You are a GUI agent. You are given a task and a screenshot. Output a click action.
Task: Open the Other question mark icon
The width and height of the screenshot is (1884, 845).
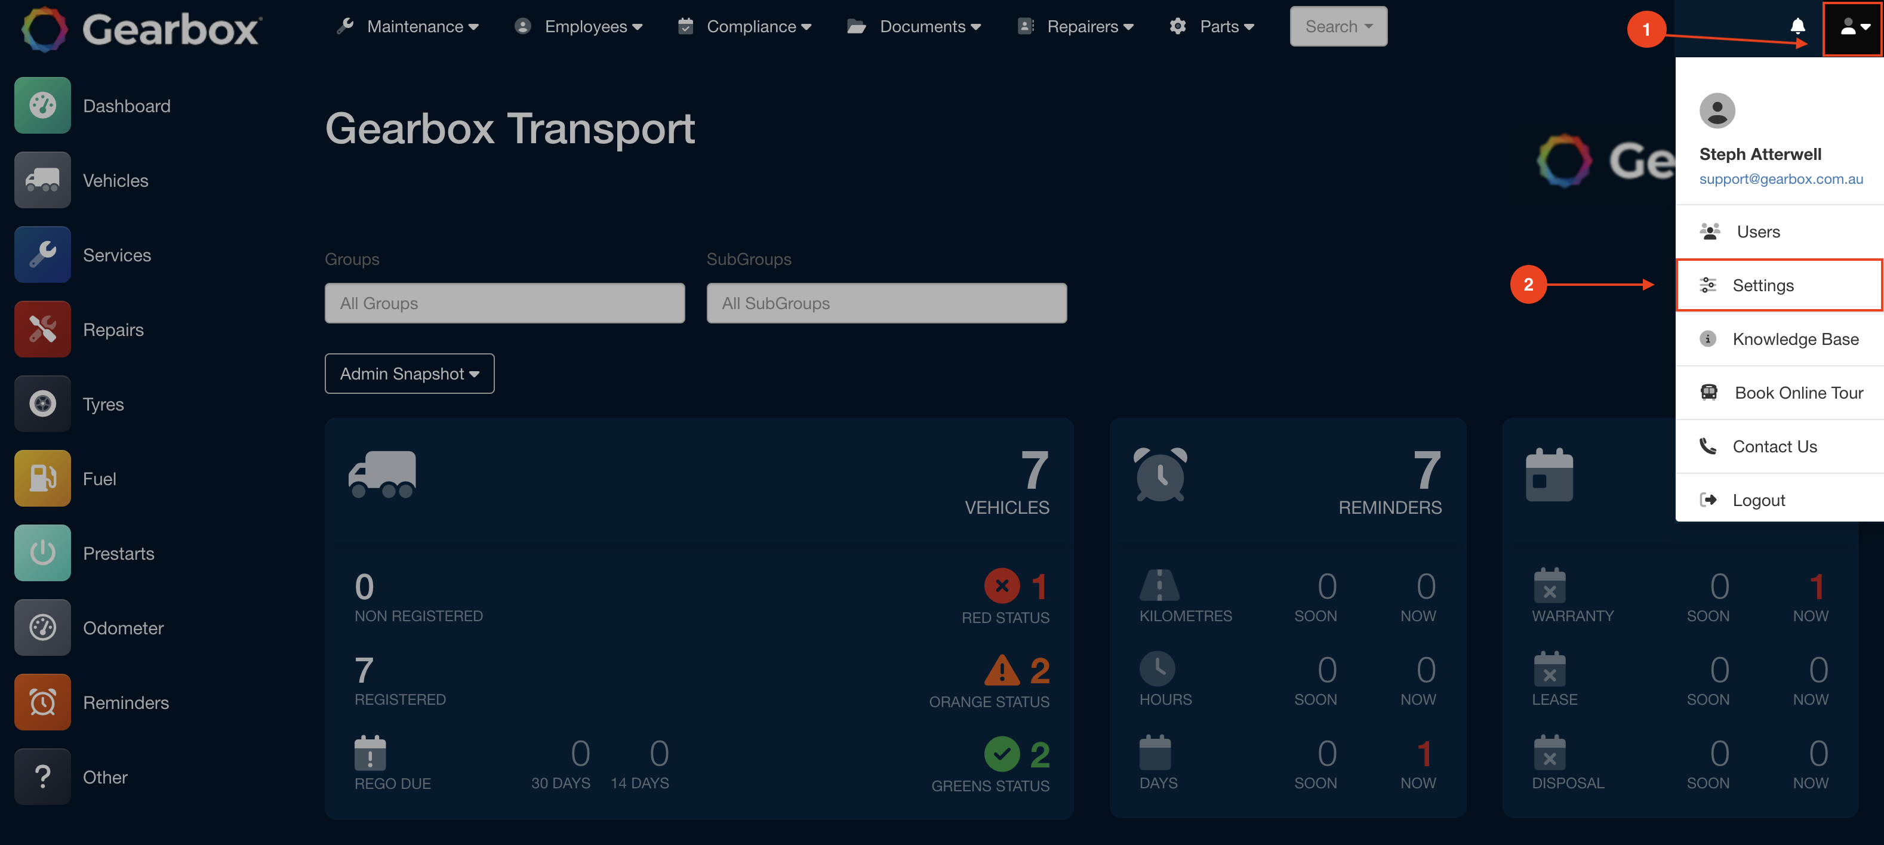click(42, 776)
